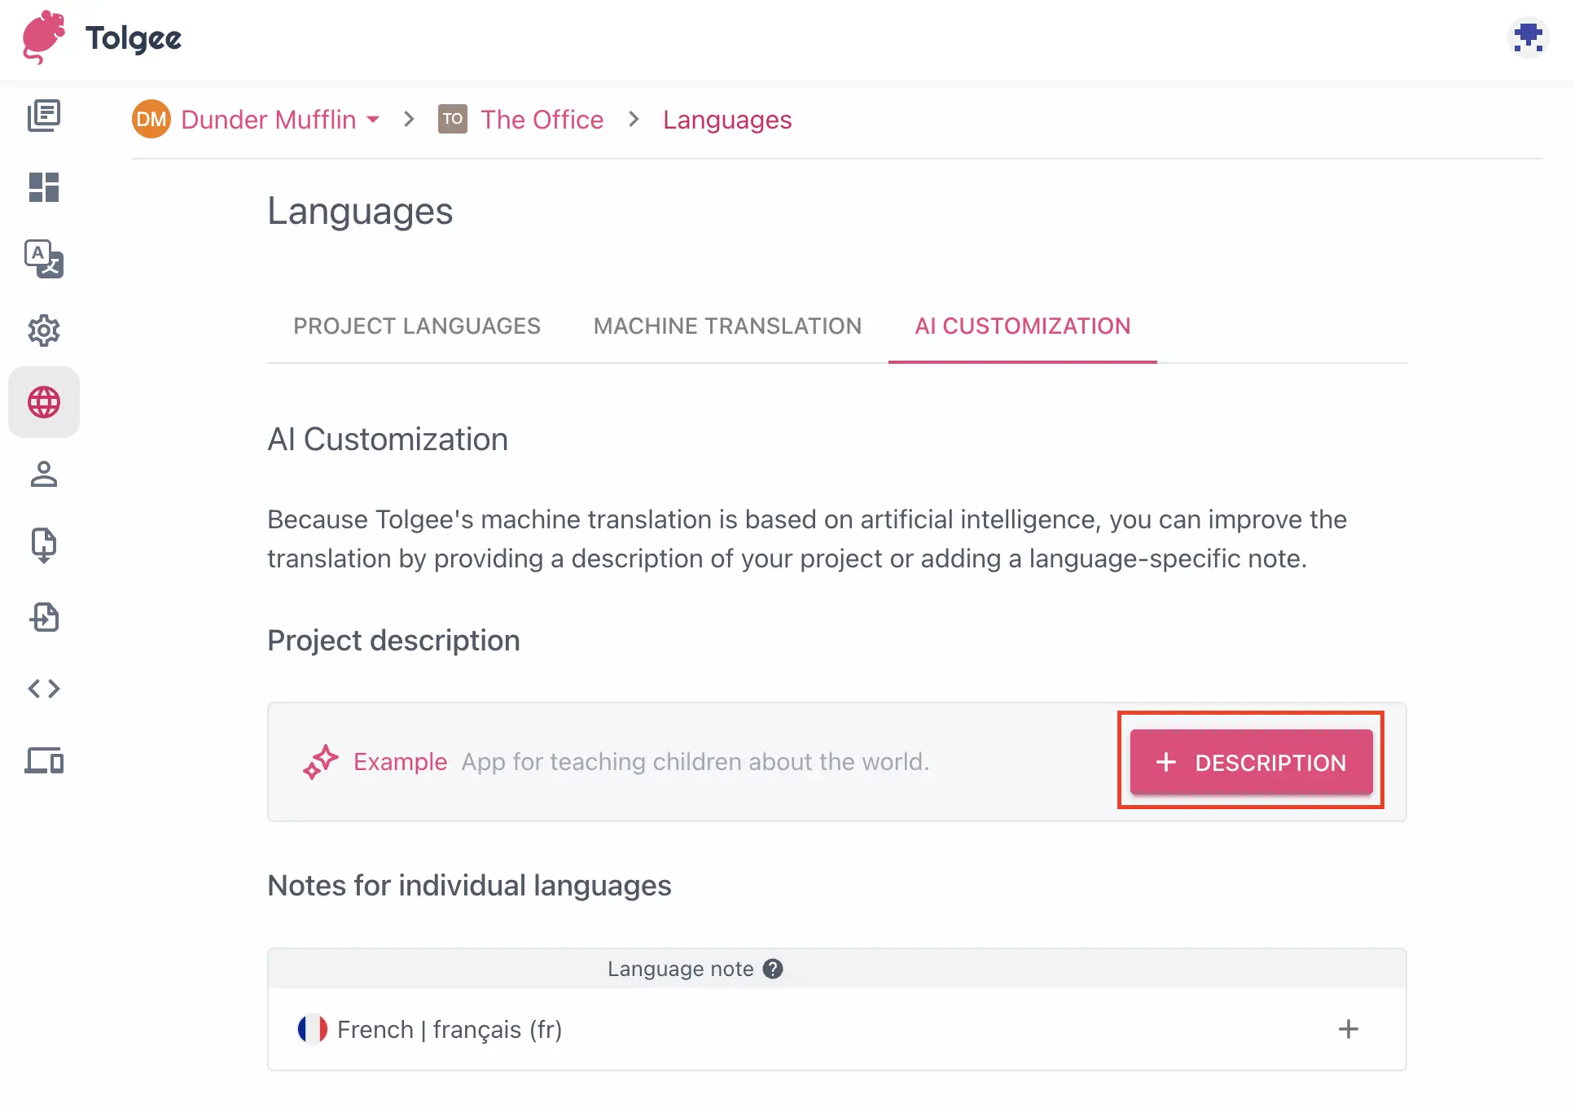Viewport: 1575px width, 1112px height.
Task: Open integrate code brackets icon
Action: (x=44, y=689)
